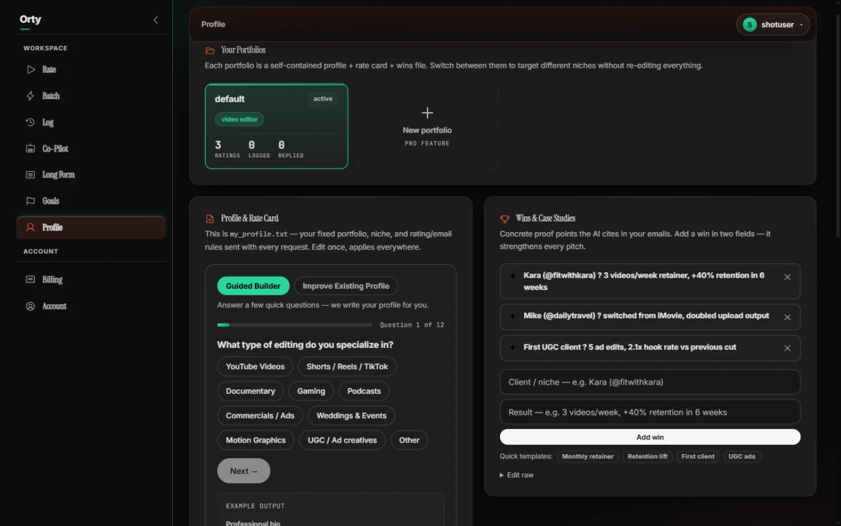841x526 pixels.
Task: Click the question progress bar
Action: pos(294,325)
